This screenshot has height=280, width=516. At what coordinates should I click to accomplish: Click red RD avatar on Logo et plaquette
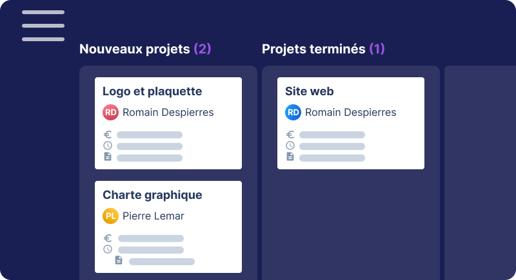[111, 113]
